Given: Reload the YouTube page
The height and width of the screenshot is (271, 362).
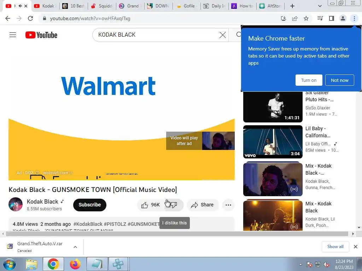Looking at the screenshot, I should 30,18.
